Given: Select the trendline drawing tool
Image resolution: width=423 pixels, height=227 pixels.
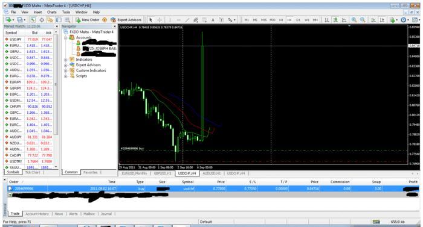Looking at the screenshot, I should point(187,20).
